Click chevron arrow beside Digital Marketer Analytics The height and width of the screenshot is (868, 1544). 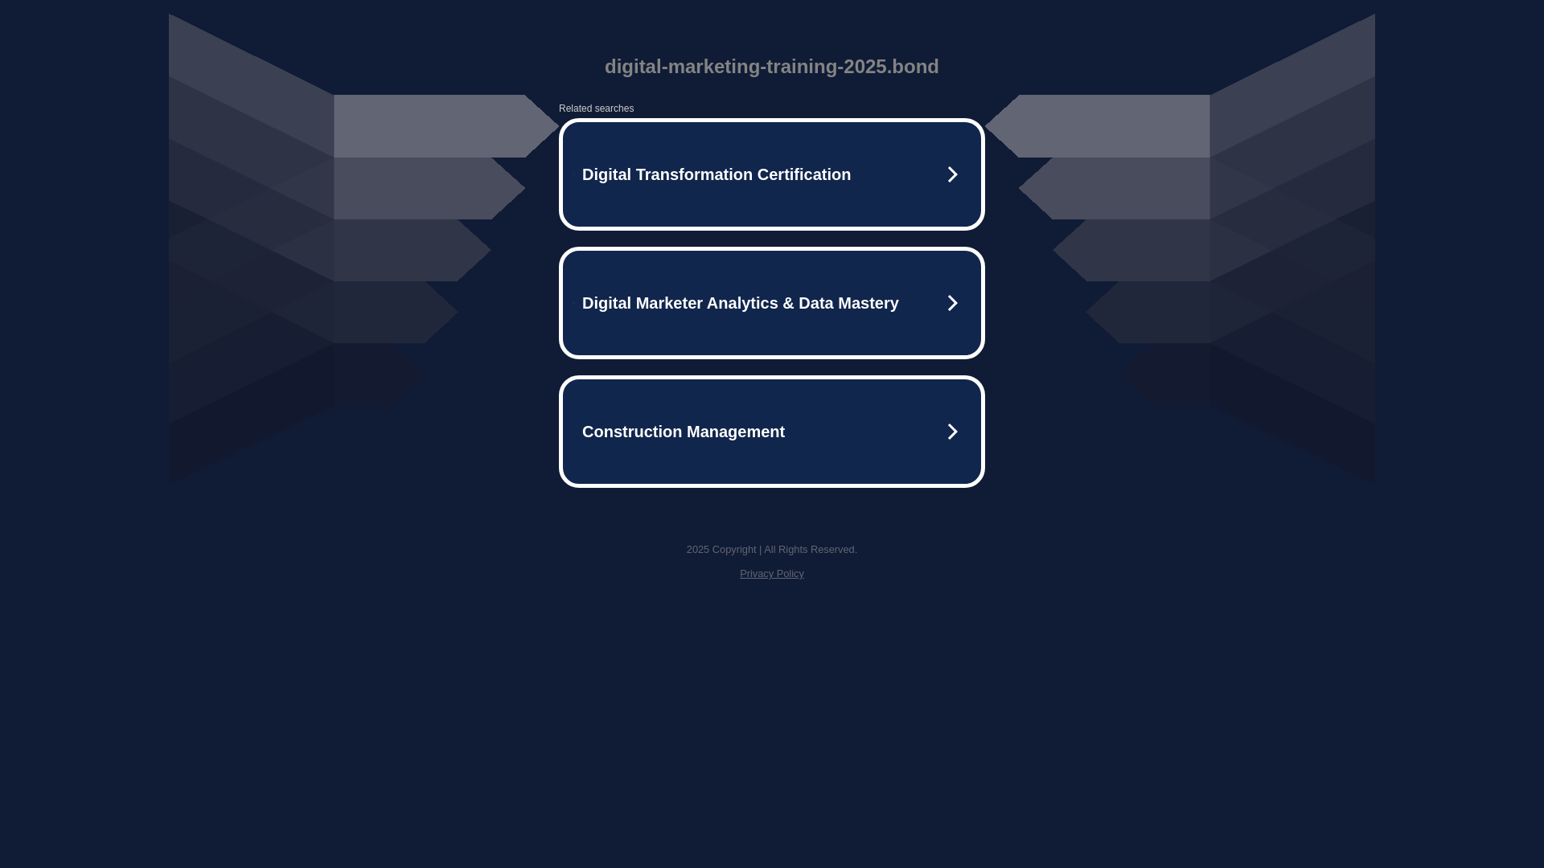click(952, 303)
